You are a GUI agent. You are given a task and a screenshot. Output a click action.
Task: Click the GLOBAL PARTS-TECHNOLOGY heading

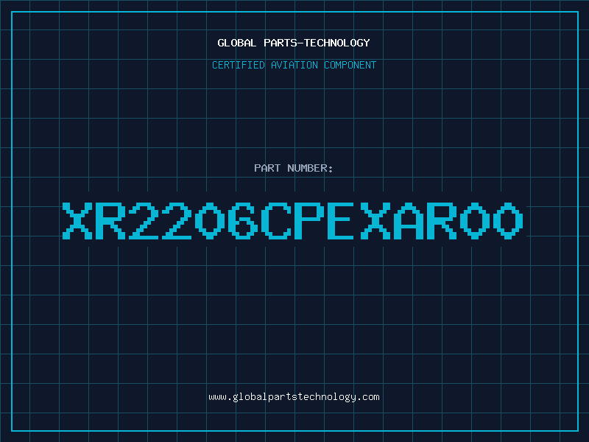pos(294,43)
